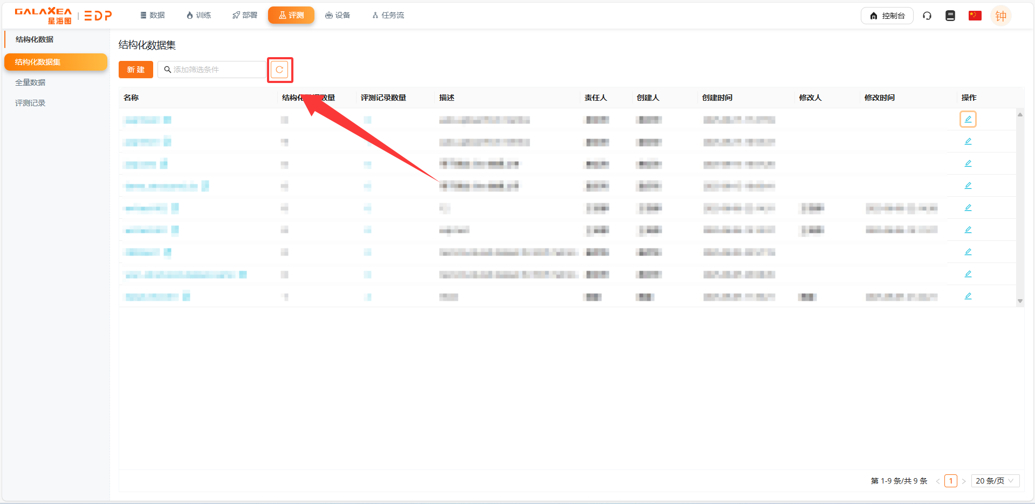Open the 20 条/页 page size dropdown
1035x504 pixels.
click(995, 481)
